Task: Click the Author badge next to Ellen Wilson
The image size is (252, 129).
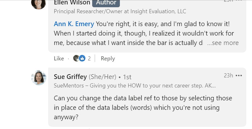Action: tap(106, 3)
